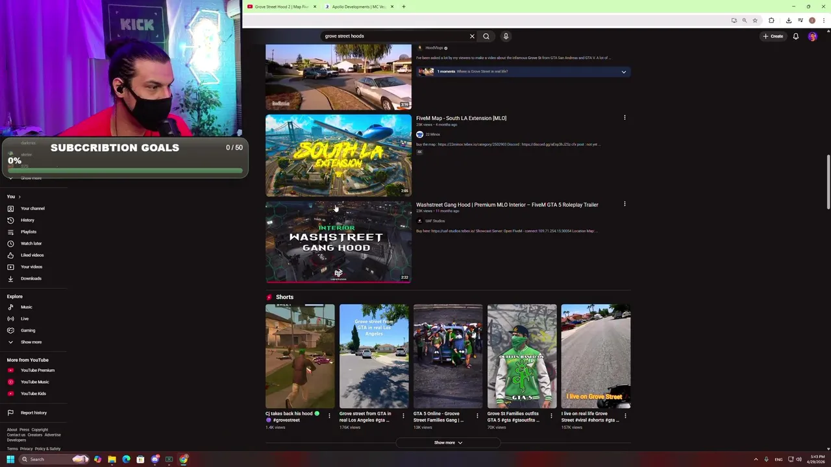Viewport: 831px width, 467px height.
Task: Show hidden system tray icons
Action: [x=756, y=459]
